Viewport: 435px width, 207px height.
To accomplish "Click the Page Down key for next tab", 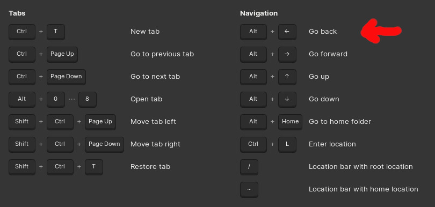I will [x=66, y=77].
